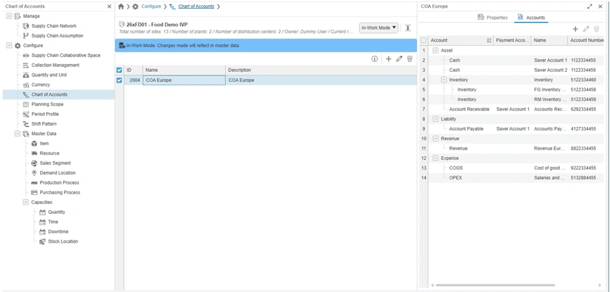This screenshot has width=610, height=292.
Task: Collapse the Configure tree node
Action: pos(9,46)
